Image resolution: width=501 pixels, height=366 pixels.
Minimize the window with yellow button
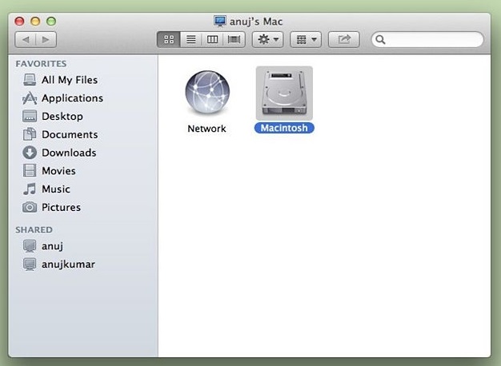[35, 21]
